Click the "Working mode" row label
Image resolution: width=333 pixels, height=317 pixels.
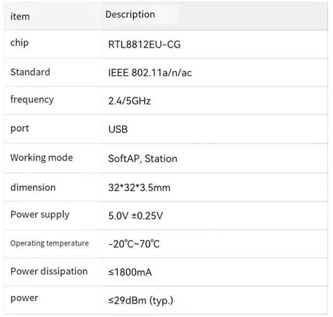click(42, 157)
